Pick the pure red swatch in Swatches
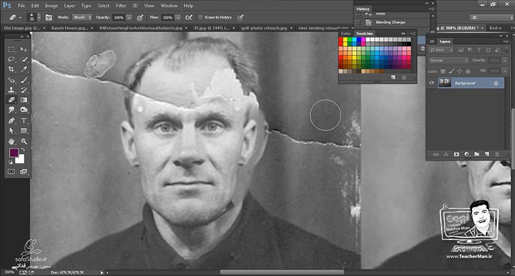 coord(341,40)
